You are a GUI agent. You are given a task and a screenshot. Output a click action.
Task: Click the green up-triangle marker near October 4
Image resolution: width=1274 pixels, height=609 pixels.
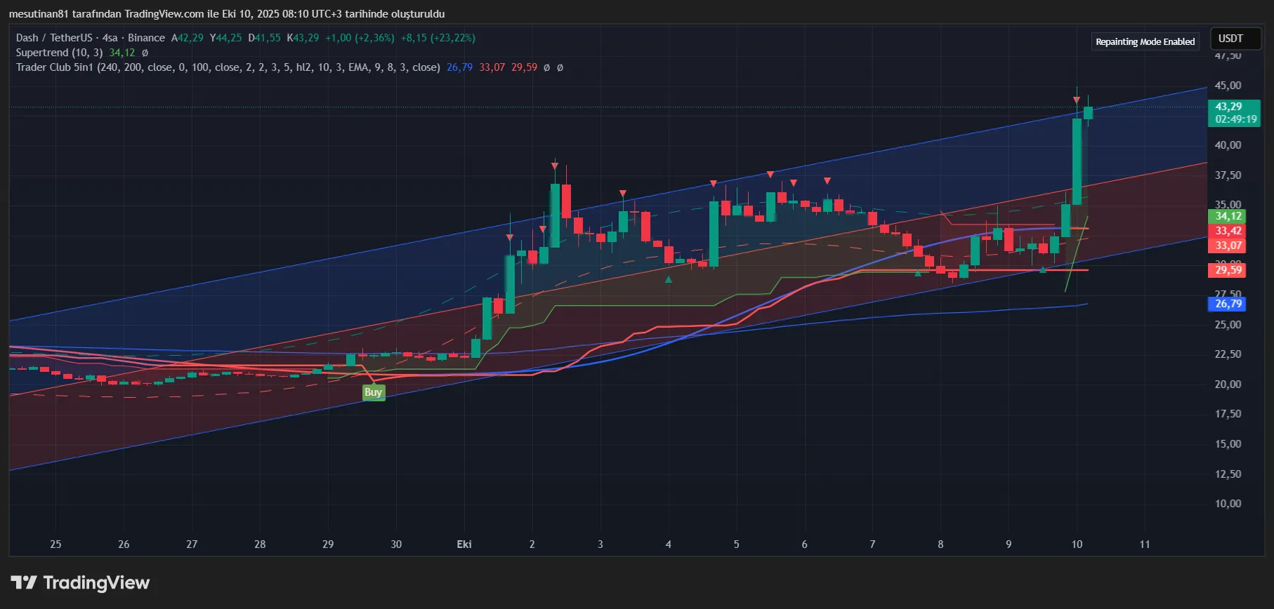[x=669, y=279]
